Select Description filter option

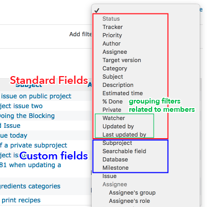(x=118, y=85)
